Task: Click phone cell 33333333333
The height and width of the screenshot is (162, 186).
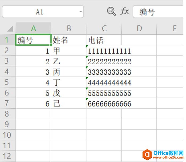Action: 104,72
